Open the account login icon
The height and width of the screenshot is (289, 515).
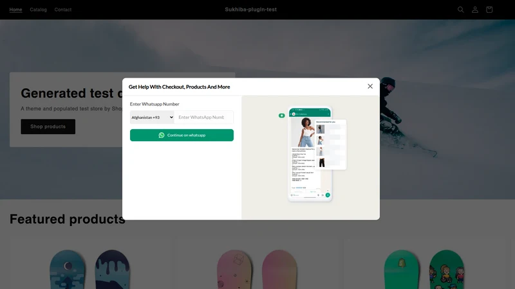(x=475, y=10)
